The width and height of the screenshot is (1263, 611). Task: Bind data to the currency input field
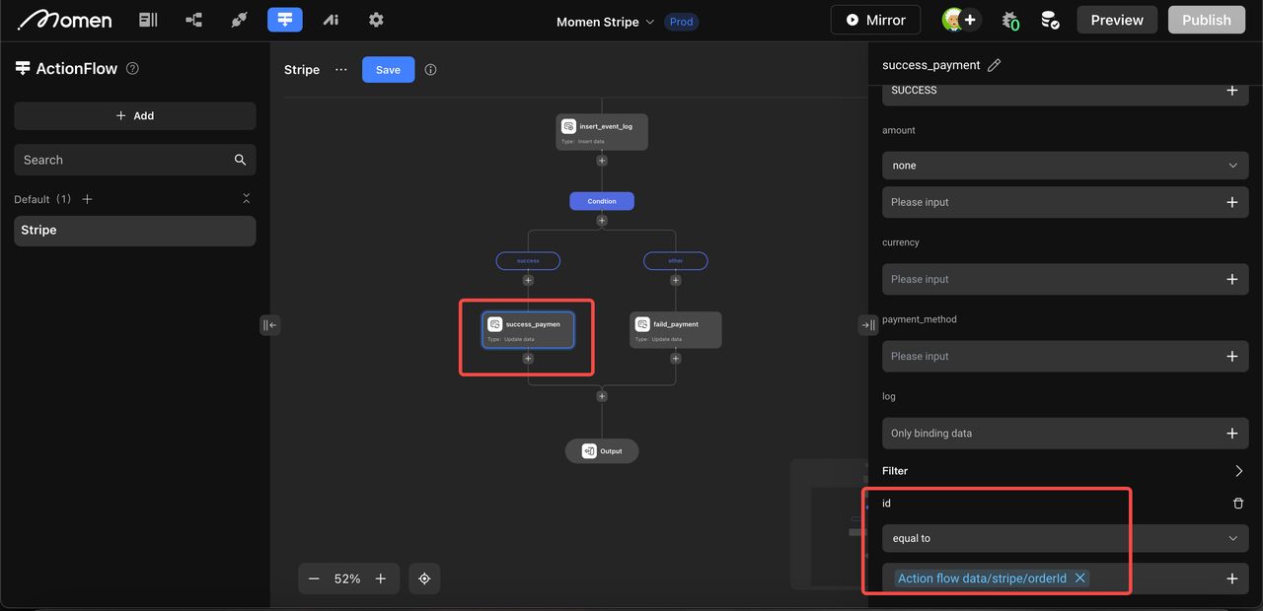[1231, 279]
